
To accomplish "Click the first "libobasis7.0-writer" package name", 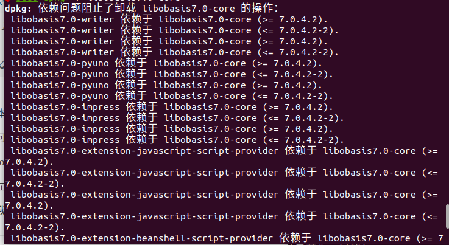I will point(62,19).
